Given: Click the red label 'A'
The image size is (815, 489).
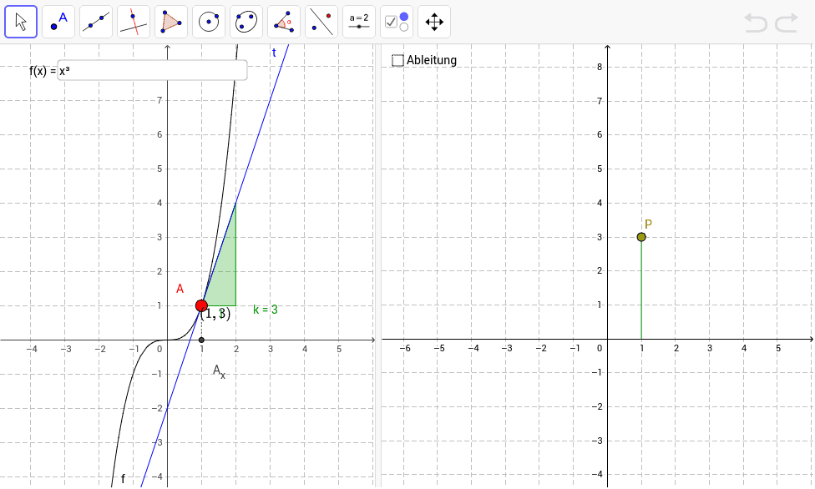Looking at the screenshot, I should (180, 289).
